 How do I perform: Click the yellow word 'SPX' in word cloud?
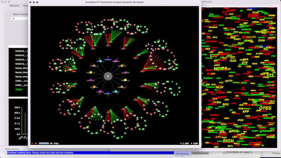225,104
